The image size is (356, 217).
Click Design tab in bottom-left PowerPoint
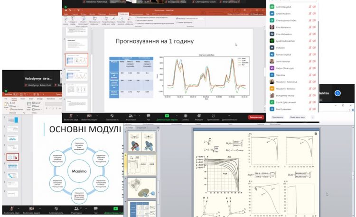(40, 99)
